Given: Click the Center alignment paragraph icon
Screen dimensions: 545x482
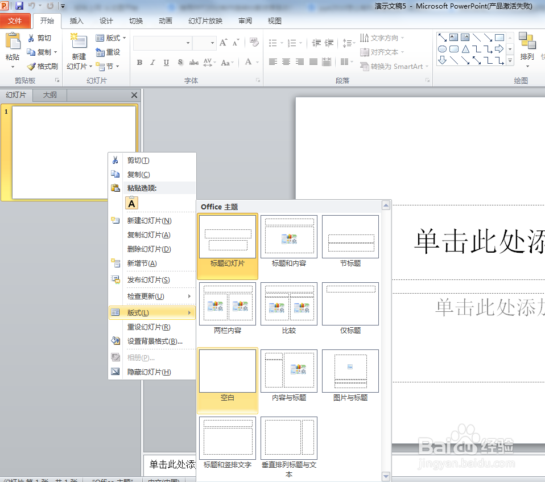Looking at the screenshot, I should point(286,62).
